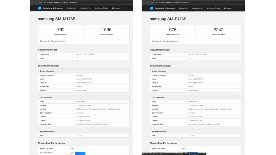Click the back arrow in the left browser
The width and height of the screenshot is (276, 155).
pyautogui.click(x=32, y=2)
